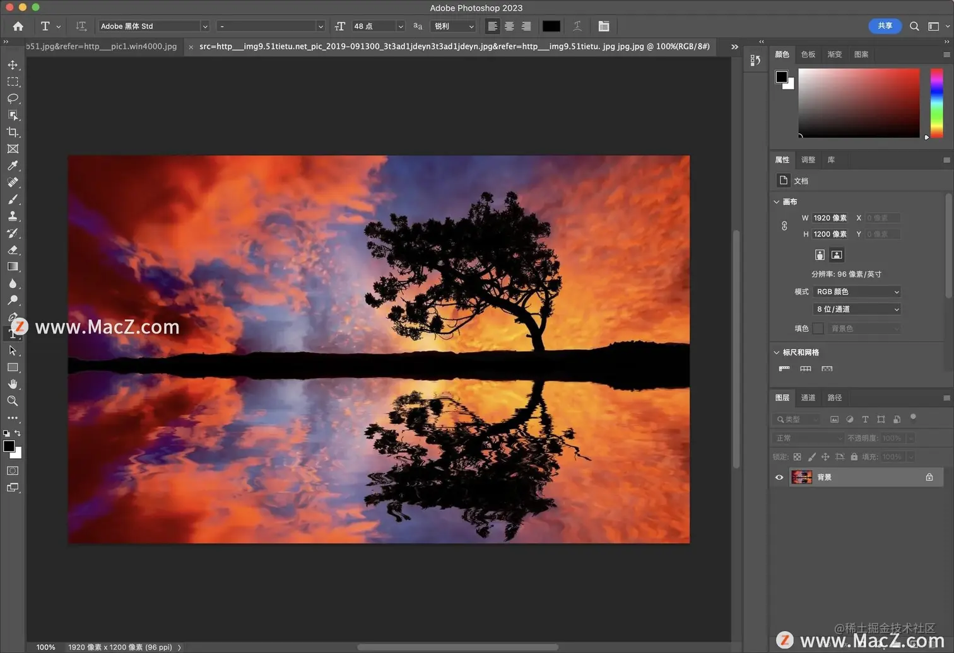The image size is (954, 653).
Task: Switch to the 路径 tab
Action: point(835,398)
